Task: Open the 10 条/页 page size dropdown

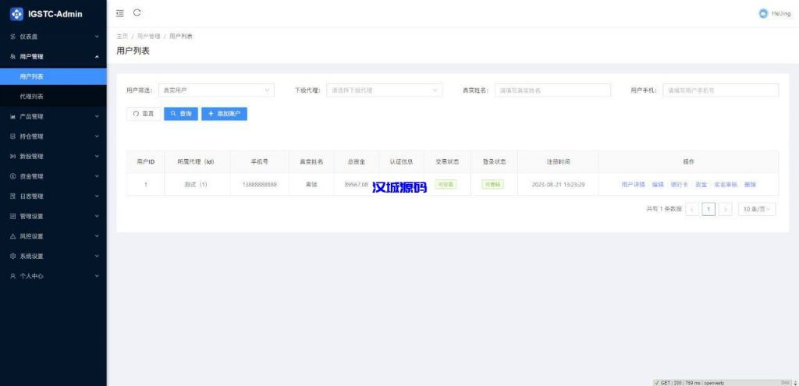Action: point(757,209)
